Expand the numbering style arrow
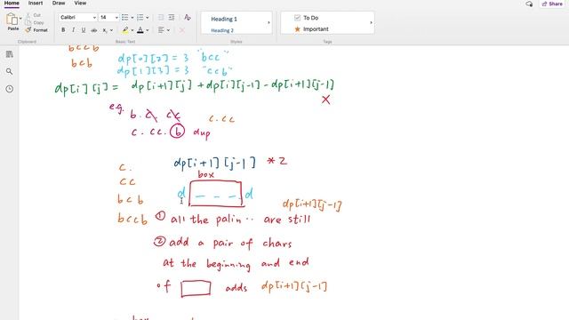This screenshot has width=569, height=320. pyautogui.click(x=148, y=18)
